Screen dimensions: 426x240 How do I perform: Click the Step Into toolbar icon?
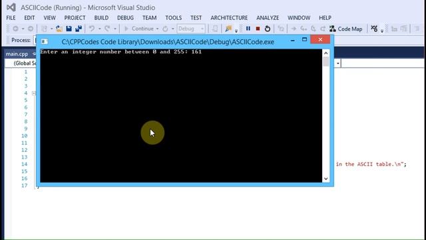[x=304, y=29]
